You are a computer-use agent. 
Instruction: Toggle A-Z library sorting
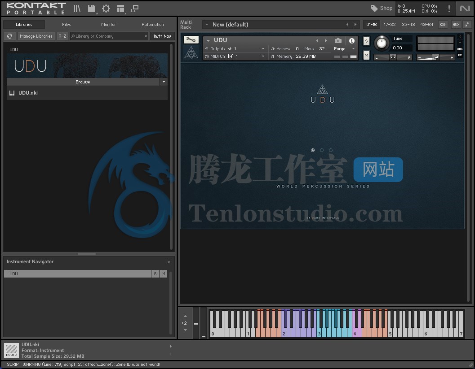[62, 36]
